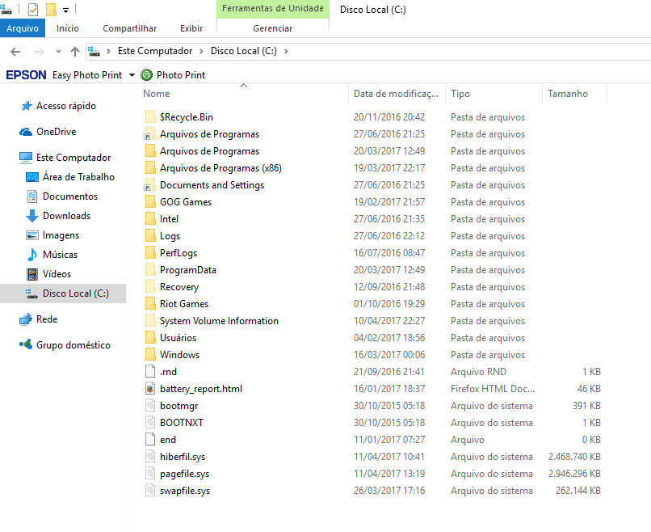Select Documents and Settings shortcut folder icon
Viewport: 651px width, 532px height.
coord(150,185)
